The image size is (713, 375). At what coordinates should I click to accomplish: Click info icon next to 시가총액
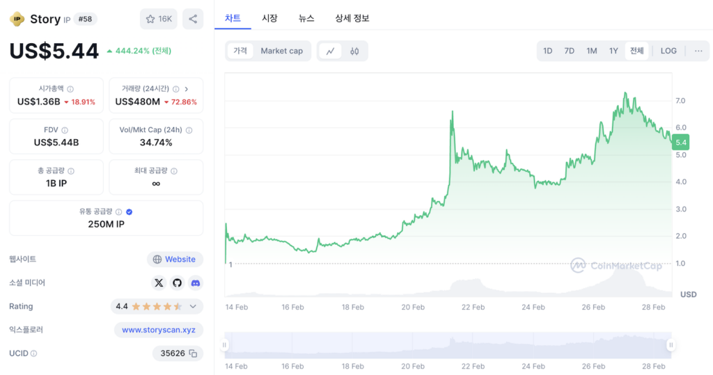click(x=70, y=89)
